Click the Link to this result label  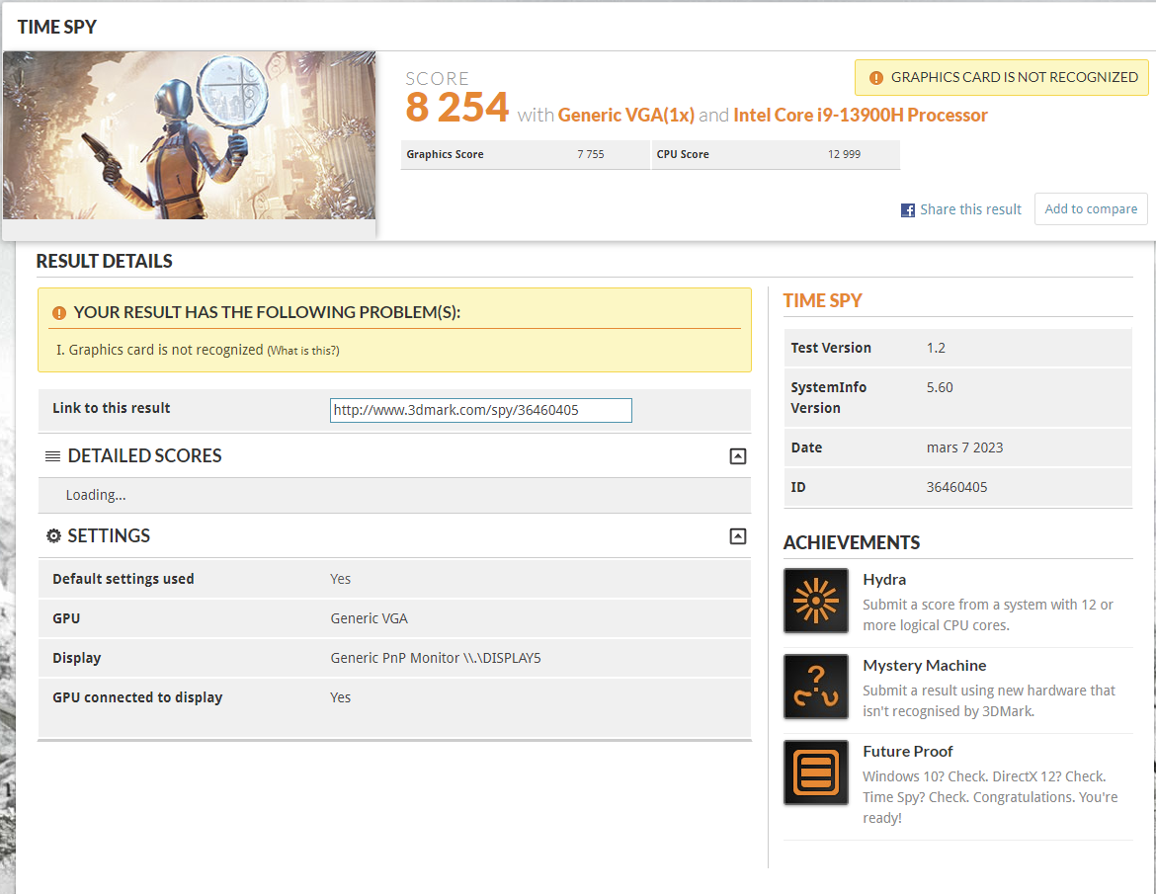click(112, 408)
